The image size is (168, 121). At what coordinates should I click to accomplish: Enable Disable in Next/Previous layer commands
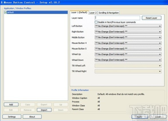click(x=96, y=22)
